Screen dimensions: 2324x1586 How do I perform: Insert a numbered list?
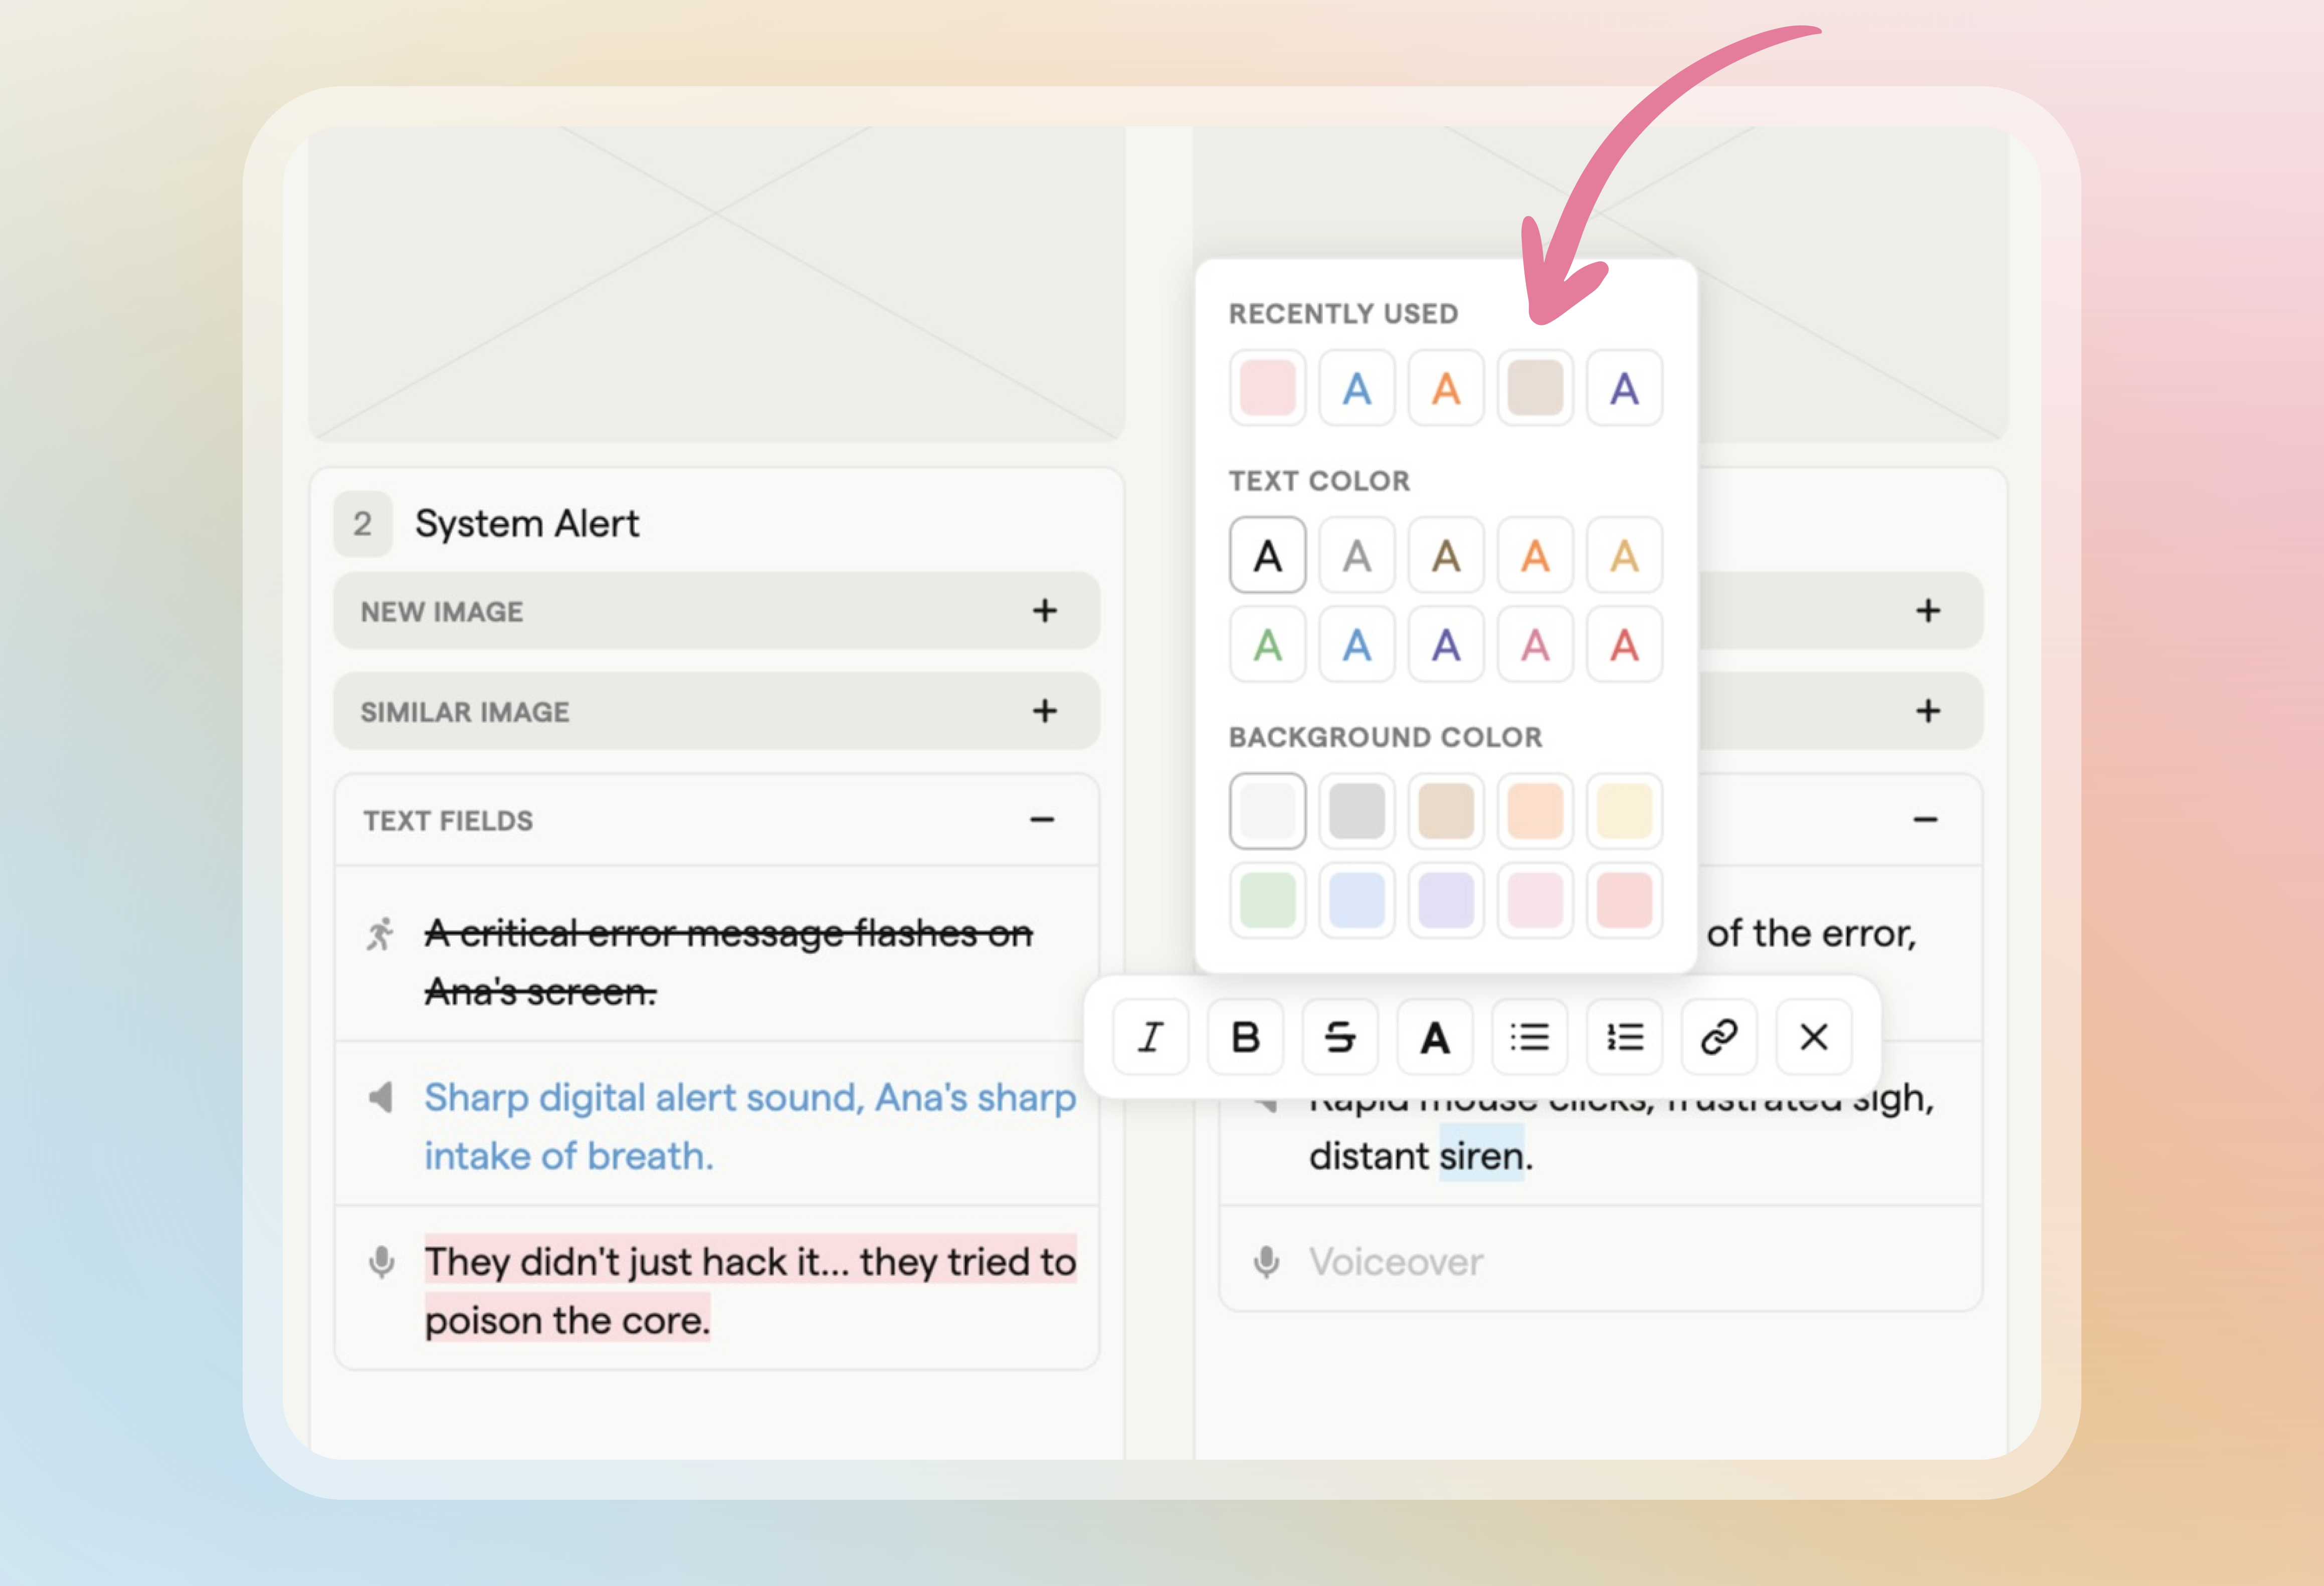[x=1624, y=1037]
